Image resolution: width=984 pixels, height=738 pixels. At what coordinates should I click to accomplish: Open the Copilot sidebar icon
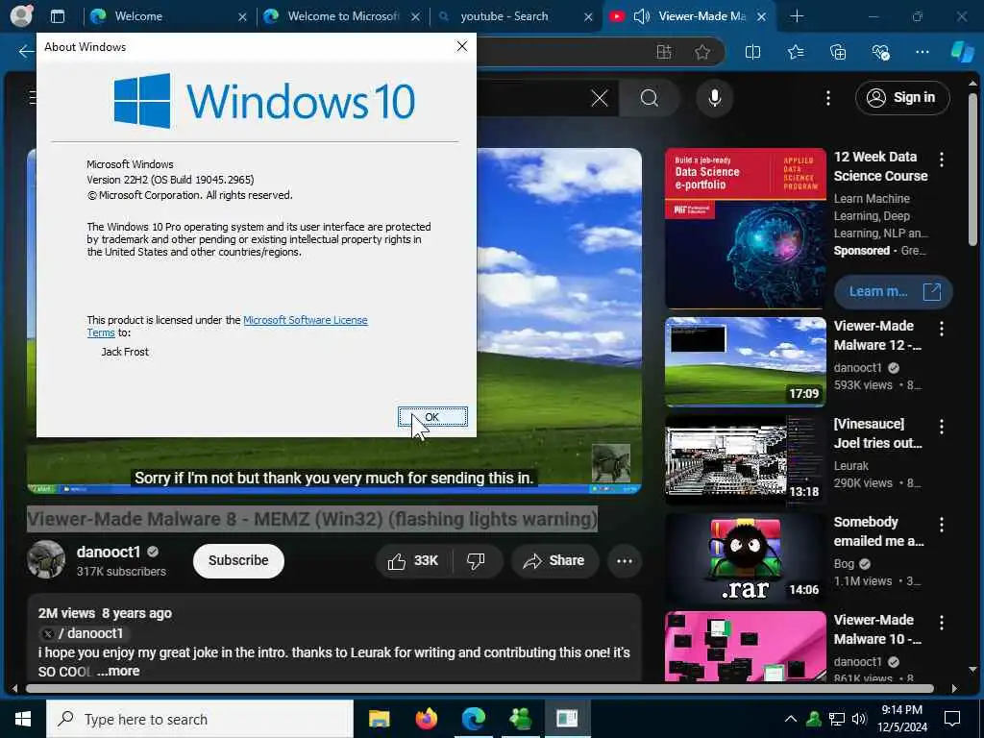coord(962,52)
